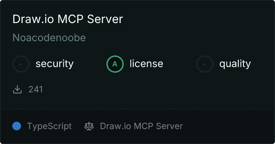Choose the TypeScript language label
This screenshot has height=144, width=275.
click(49, 126)
